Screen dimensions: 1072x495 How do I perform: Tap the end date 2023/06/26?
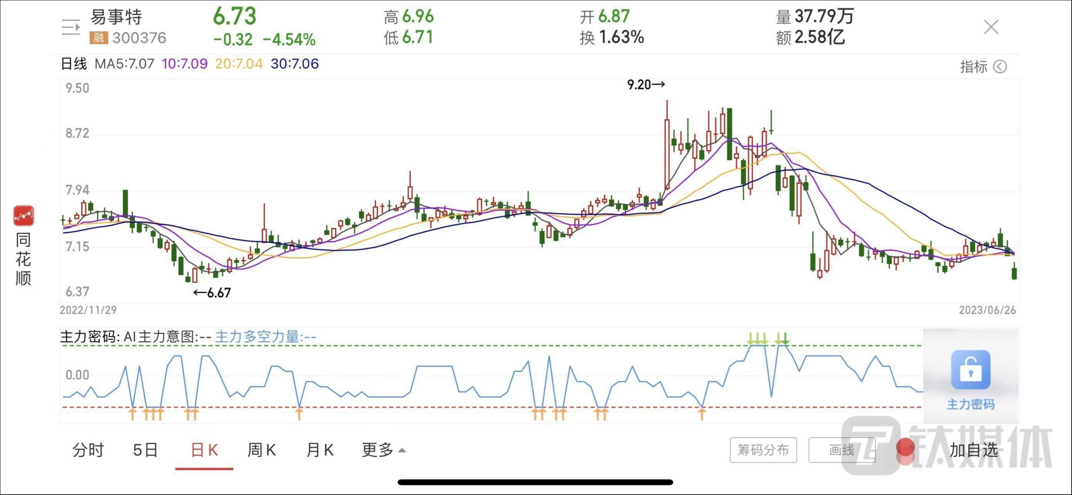click(987, 310)
